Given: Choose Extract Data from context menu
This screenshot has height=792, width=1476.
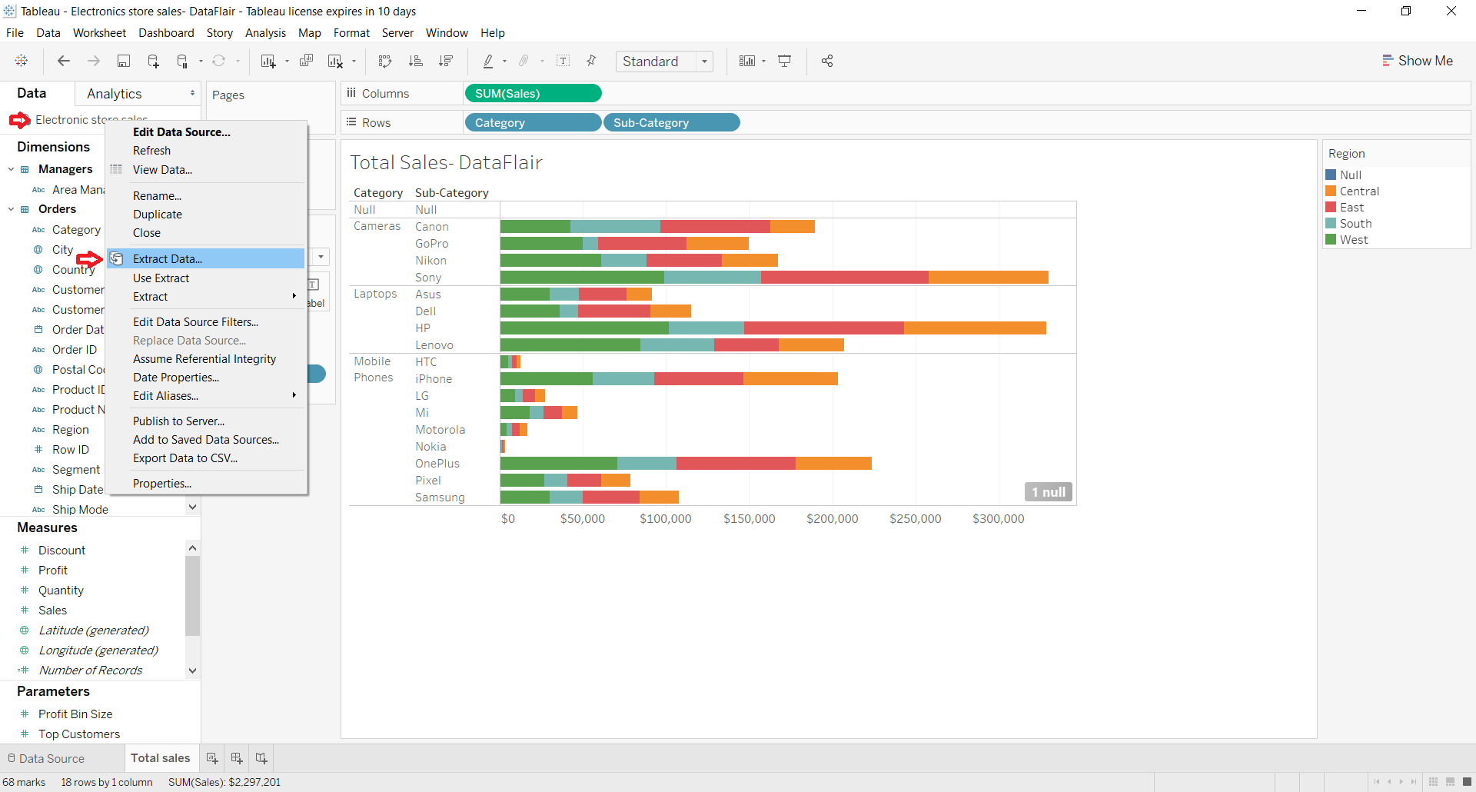Looking at the screenshot, I should (x=205, y=258).
